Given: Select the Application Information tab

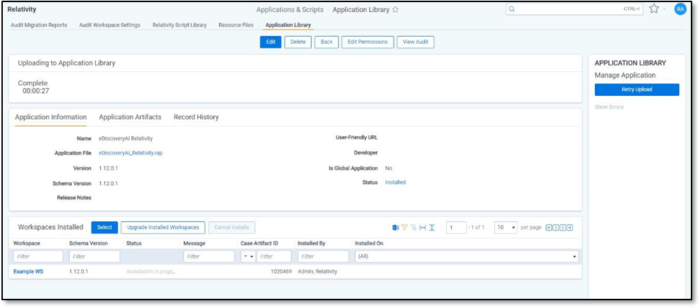Looking at the screenshot, I should [51, 117].
